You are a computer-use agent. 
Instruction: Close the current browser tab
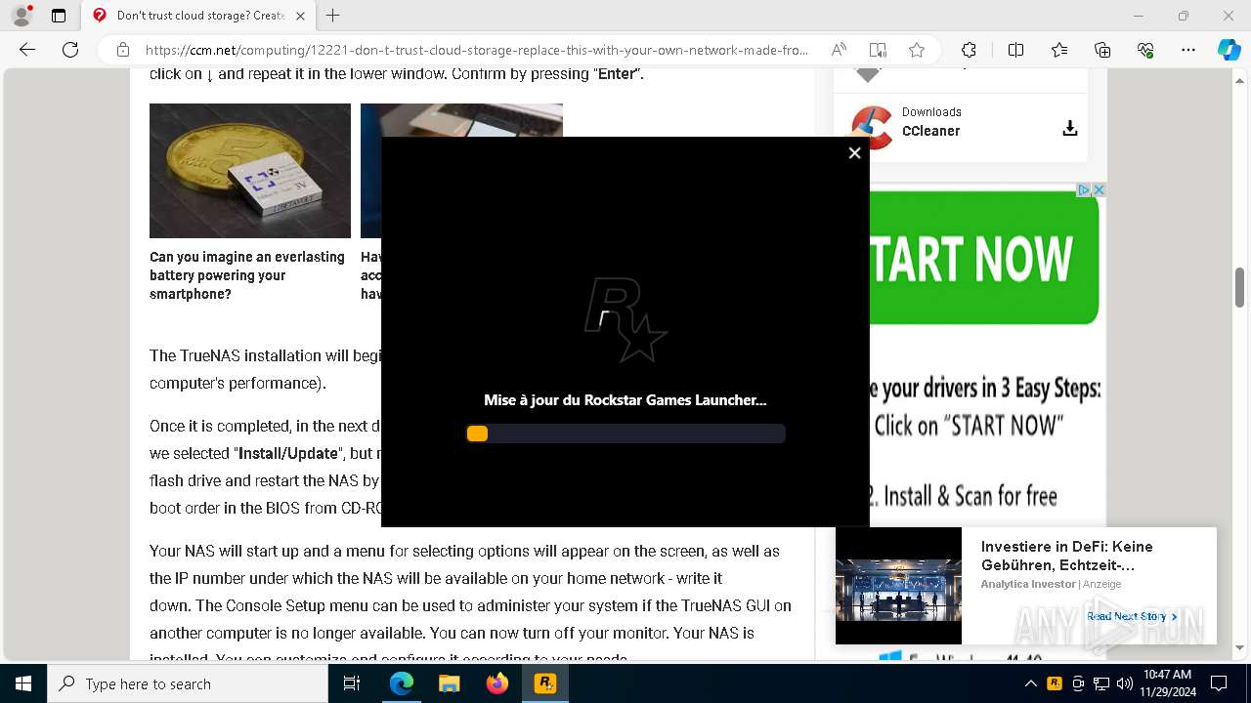coord(300,16)
